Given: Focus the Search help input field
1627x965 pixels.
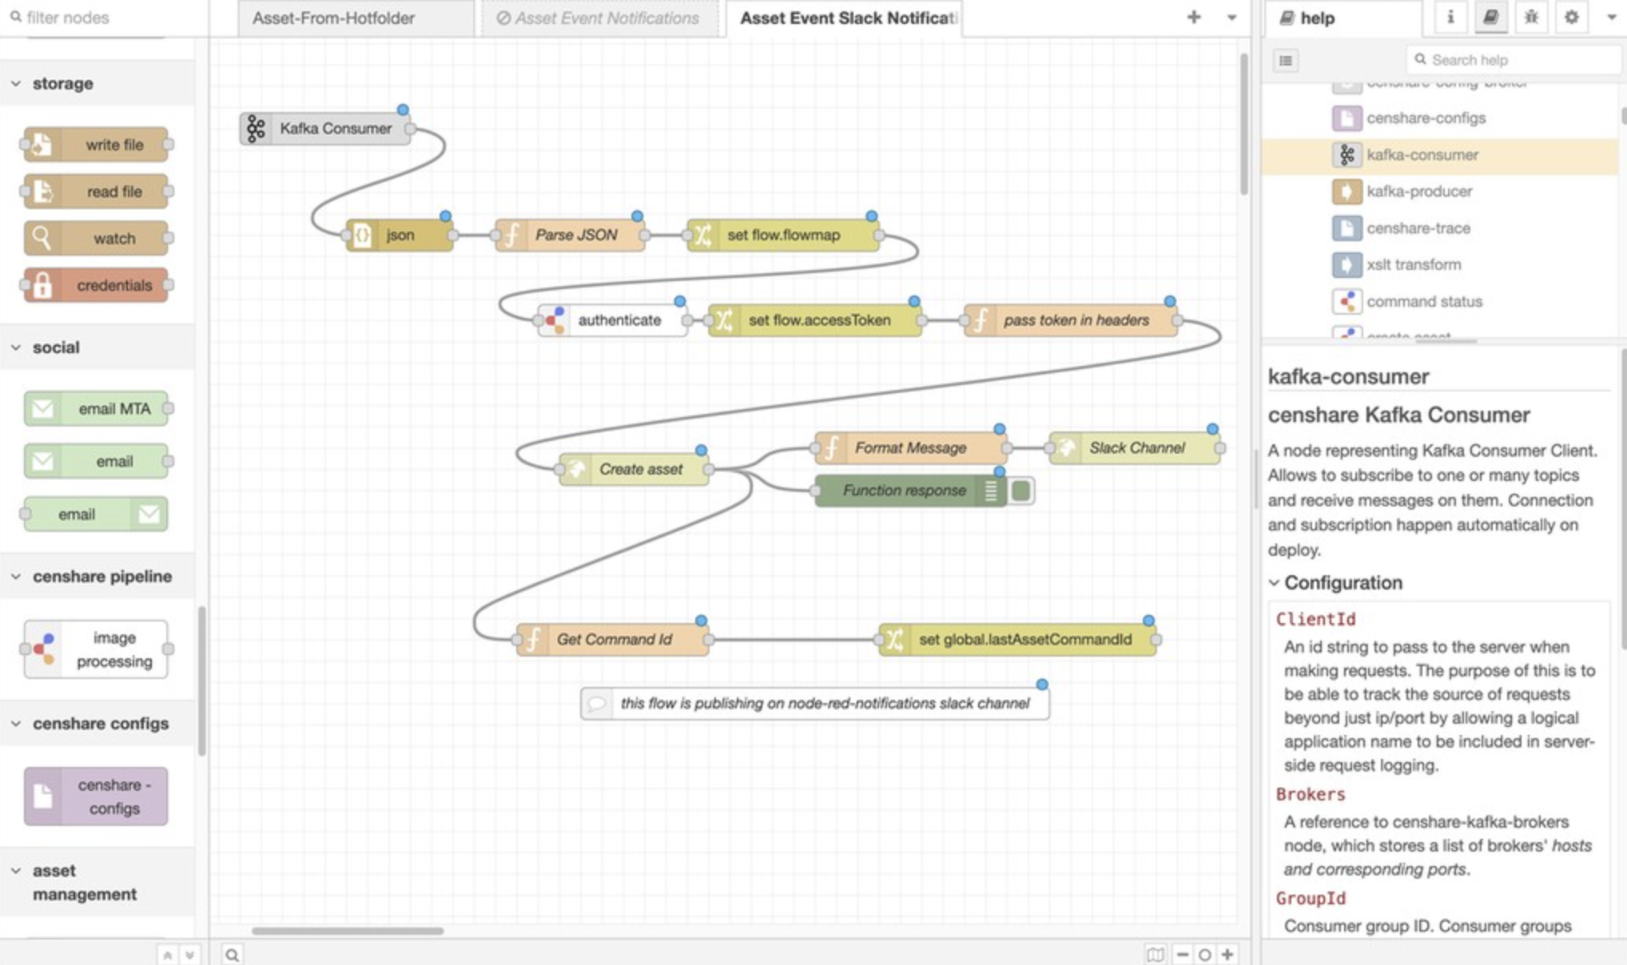Looking at the screenshot, I should pos(1514,60).
